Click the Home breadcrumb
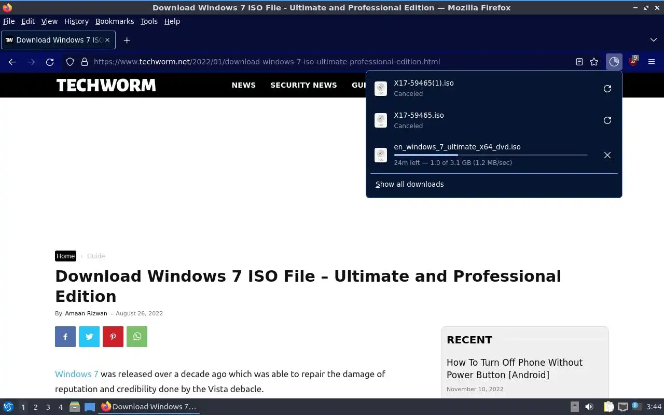This screenshot has height=415, width=664. coord(65,256)
